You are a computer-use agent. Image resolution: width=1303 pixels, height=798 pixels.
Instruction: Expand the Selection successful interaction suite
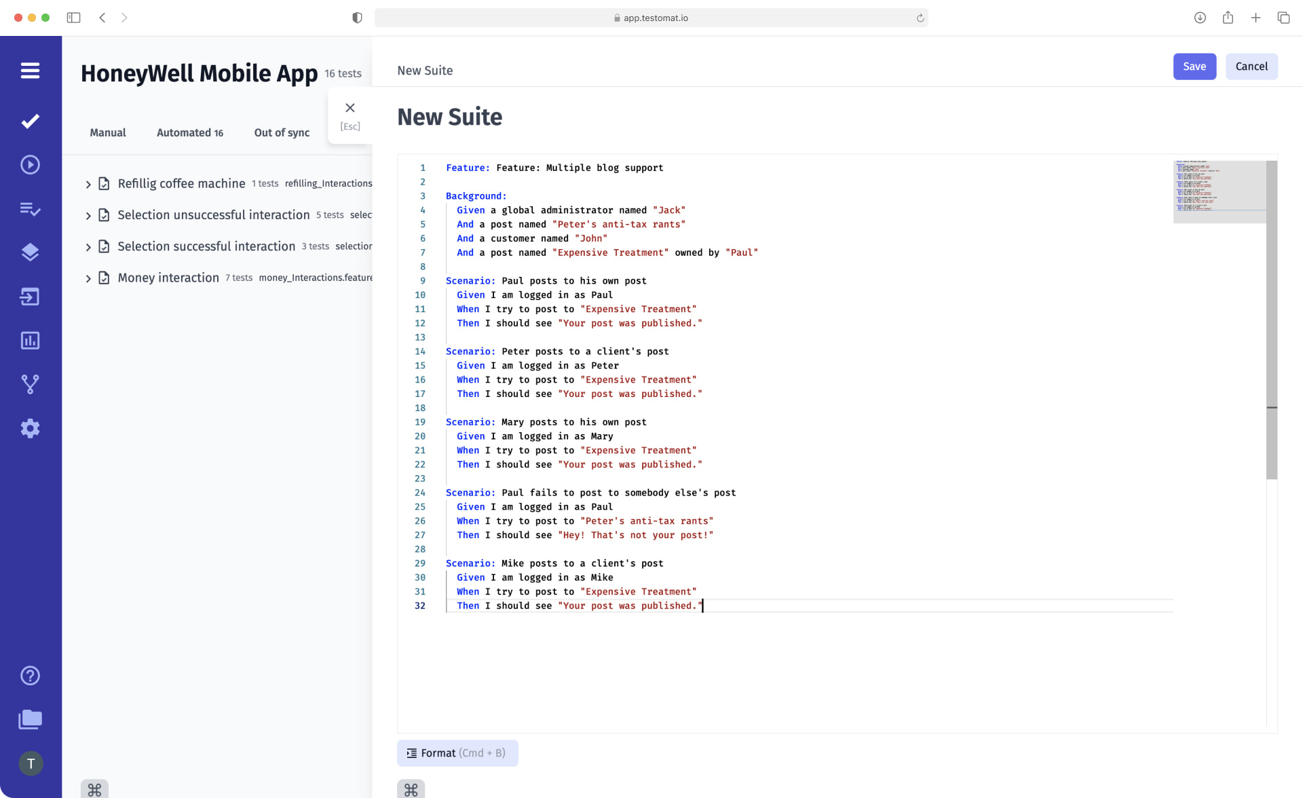pos(88,246)
